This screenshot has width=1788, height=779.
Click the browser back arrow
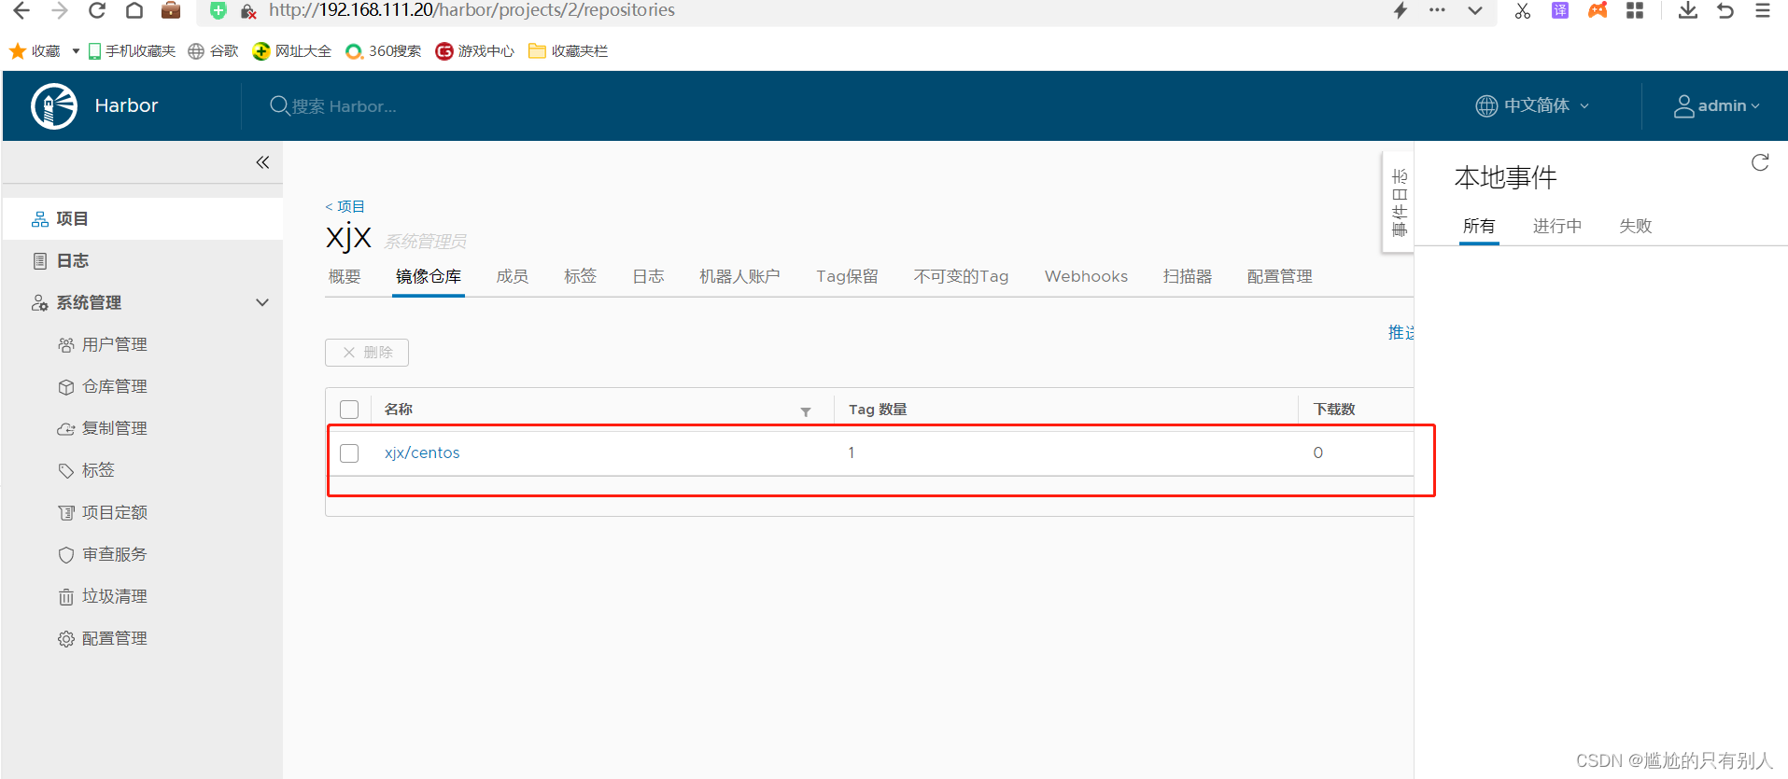(x=21, y=10)
